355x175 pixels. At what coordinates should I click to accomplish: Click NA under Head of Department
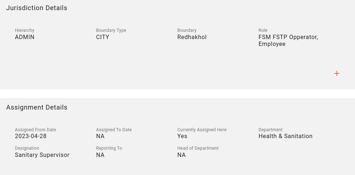tap(181, 155)
